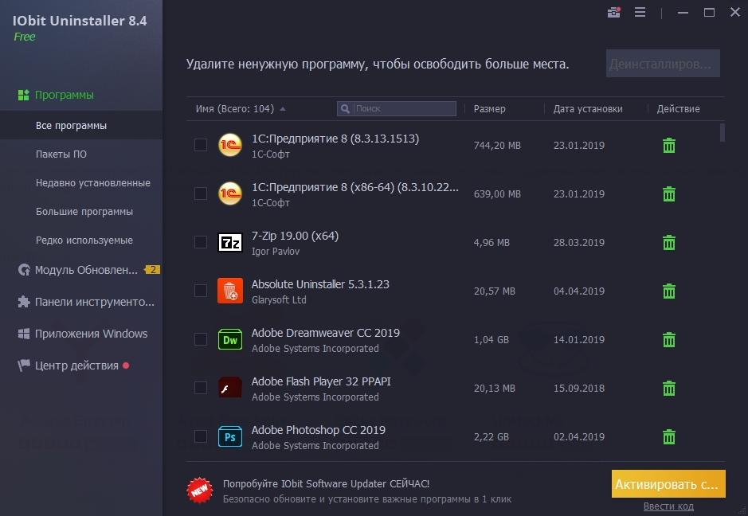748x516 pixels.
Task: Click trash icon for 1С:Предприятие 8 (8.3.13.1513)
Action: [669, 146]
